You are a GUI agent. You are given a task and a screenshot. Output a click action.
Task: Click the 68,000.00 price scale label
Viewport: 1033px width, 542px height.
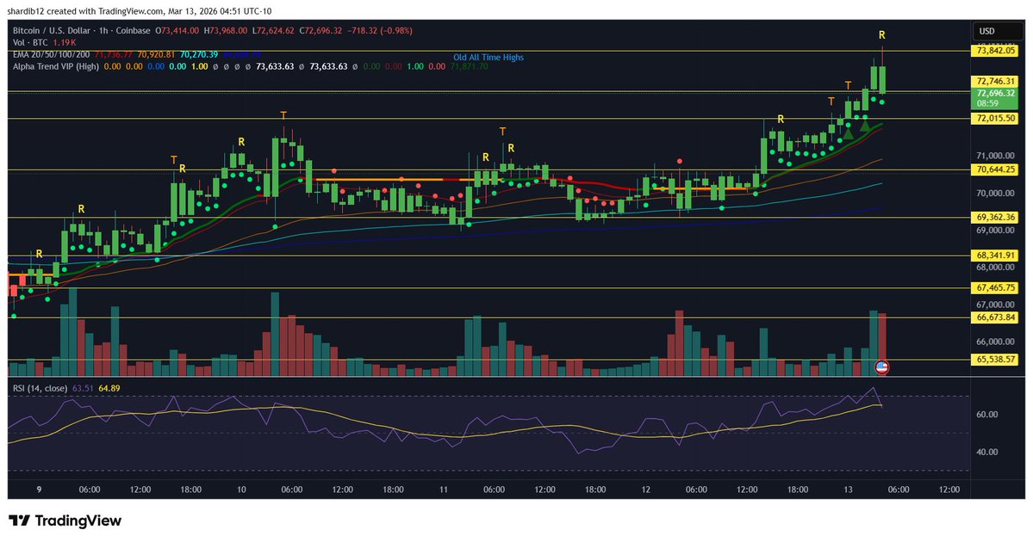coord(995,267)
